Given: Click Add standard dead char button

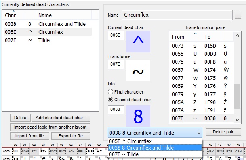Looking at the screenshot, I should pos(61,118).
